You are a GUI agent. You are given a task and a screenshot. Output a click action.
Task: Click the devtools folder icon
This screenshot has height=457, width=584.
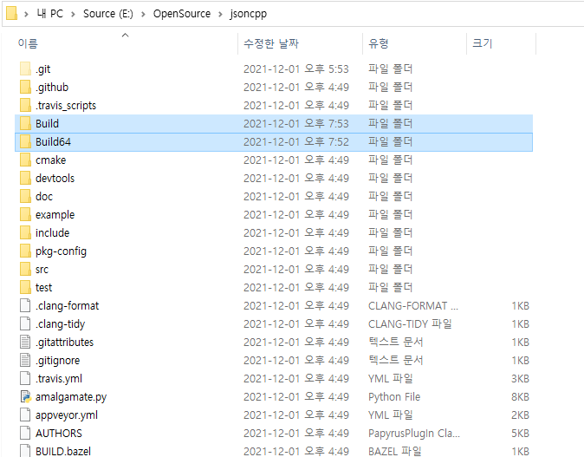point(25,178)
